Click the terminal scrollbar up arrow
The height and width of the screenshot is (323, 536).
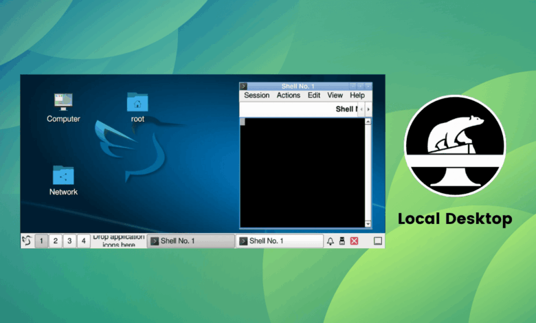tap(368, 122)
